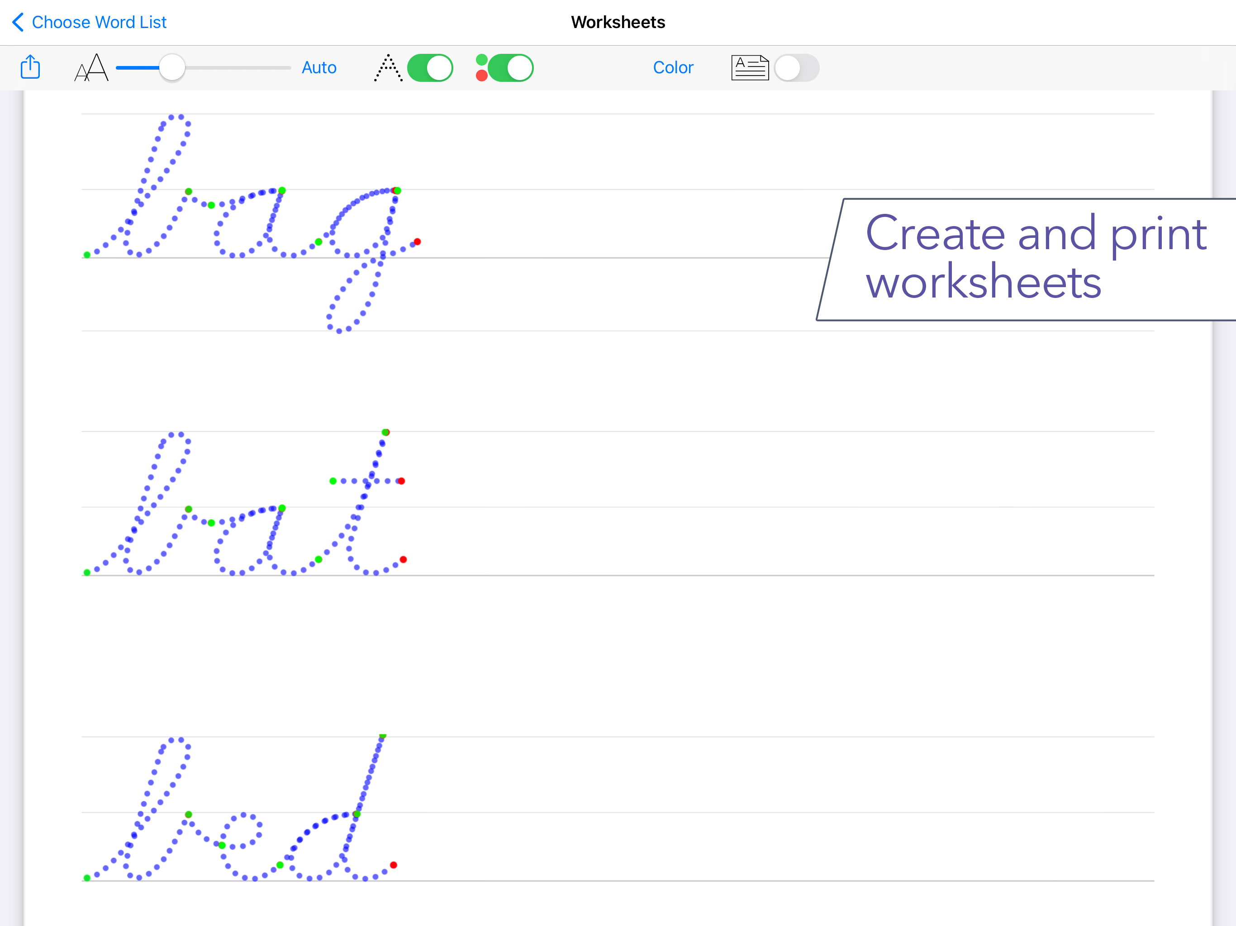Turn off dotted letters switch
Viewport: 1236px width, 926px height.
tap(430, 67)
